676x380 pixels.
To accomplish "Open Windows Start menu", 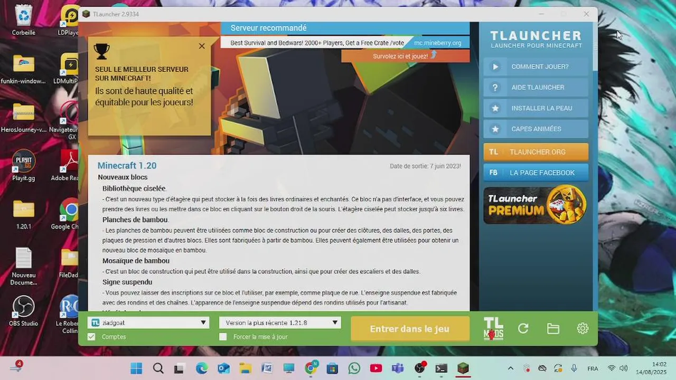I will (x=136, y=368).
